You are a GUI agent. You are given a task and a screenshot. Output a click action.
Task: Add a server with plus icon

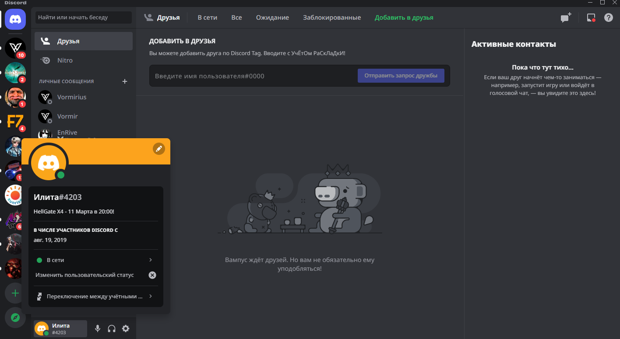15,293
